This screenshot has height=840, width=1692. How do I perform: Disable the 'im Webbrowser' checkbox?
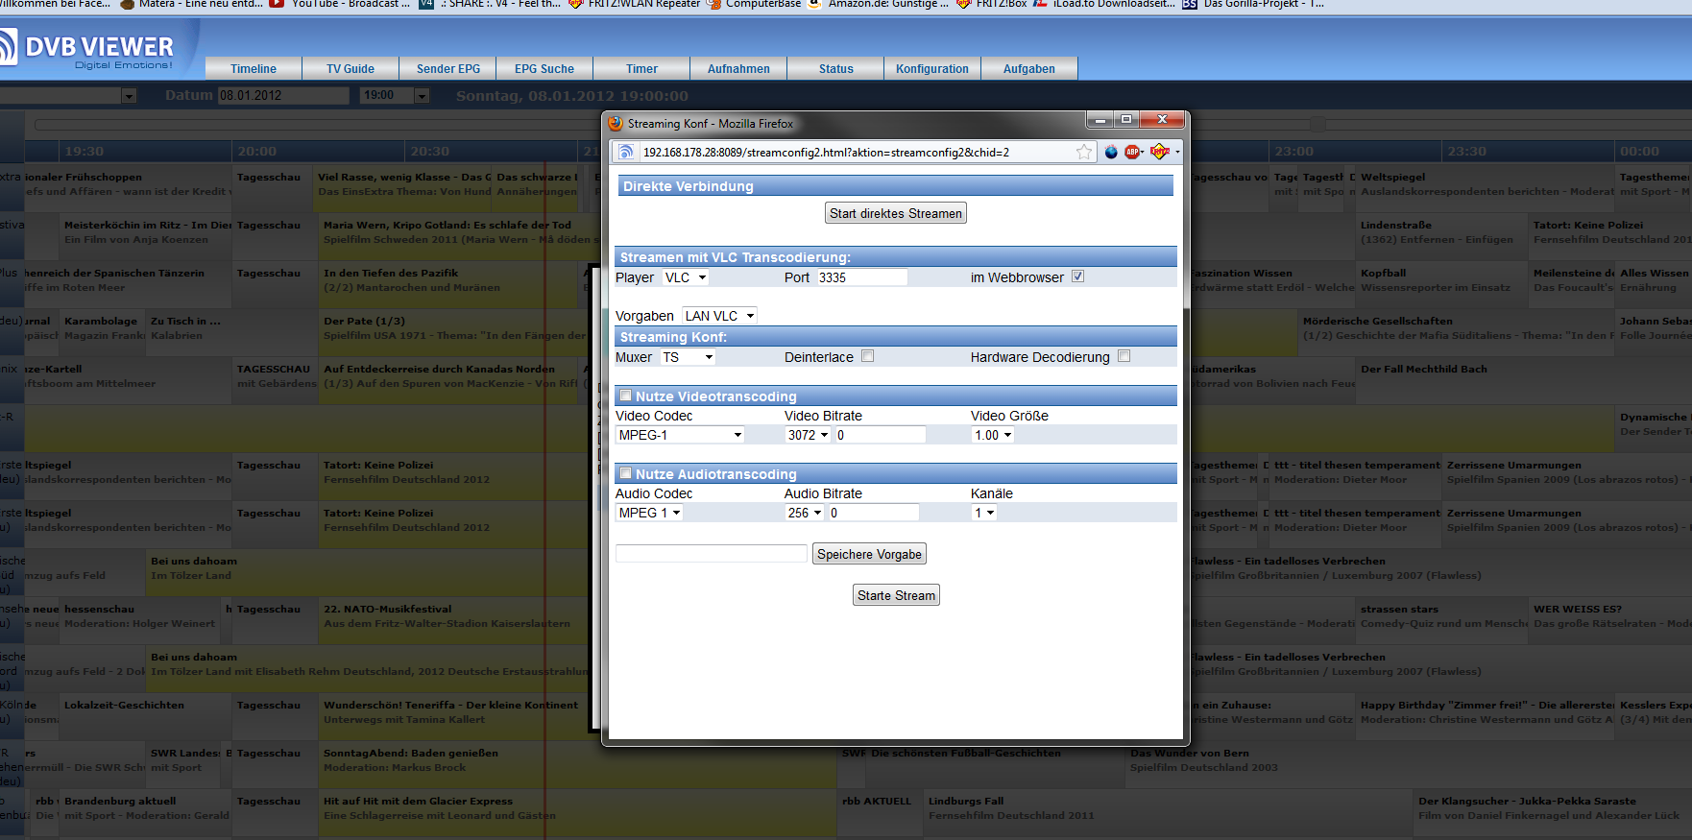coord(1077,276)
